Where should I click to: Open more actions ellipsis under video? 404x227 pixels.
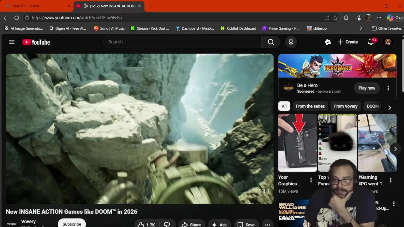pyautogui.click(x=268, y=224)
